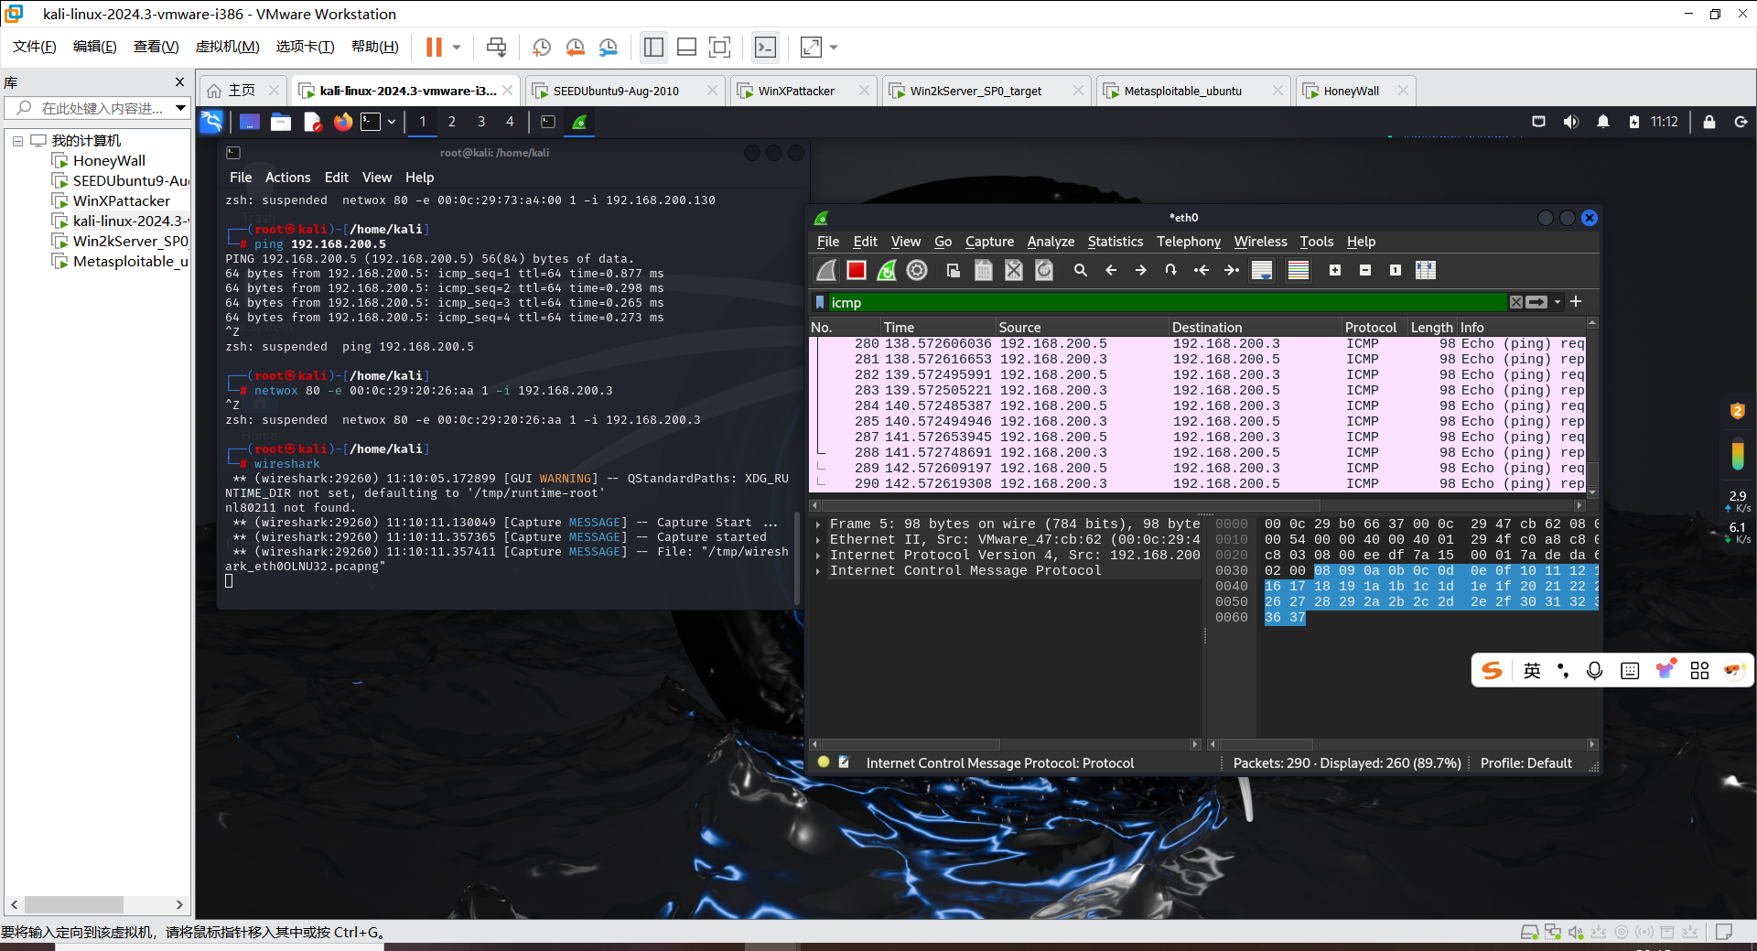The height and width of the screenshot is (951, 1757).
Task: Go to the previous packet in history
Action: (x=1111, y=270)
